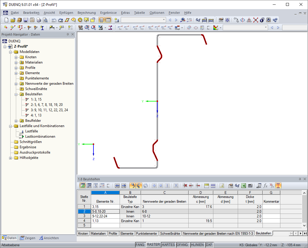Open the Berechnung menu
308x248 pixels.
(87, 13)
